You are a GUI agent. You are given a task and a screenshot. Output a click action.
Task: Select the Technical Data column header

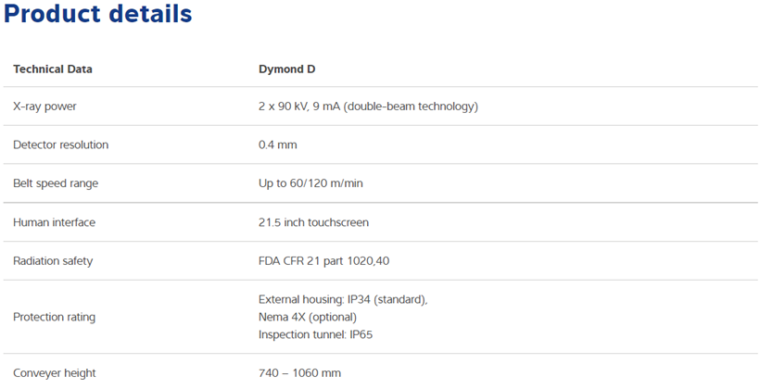pyautogui.click(x=52, y=69)
